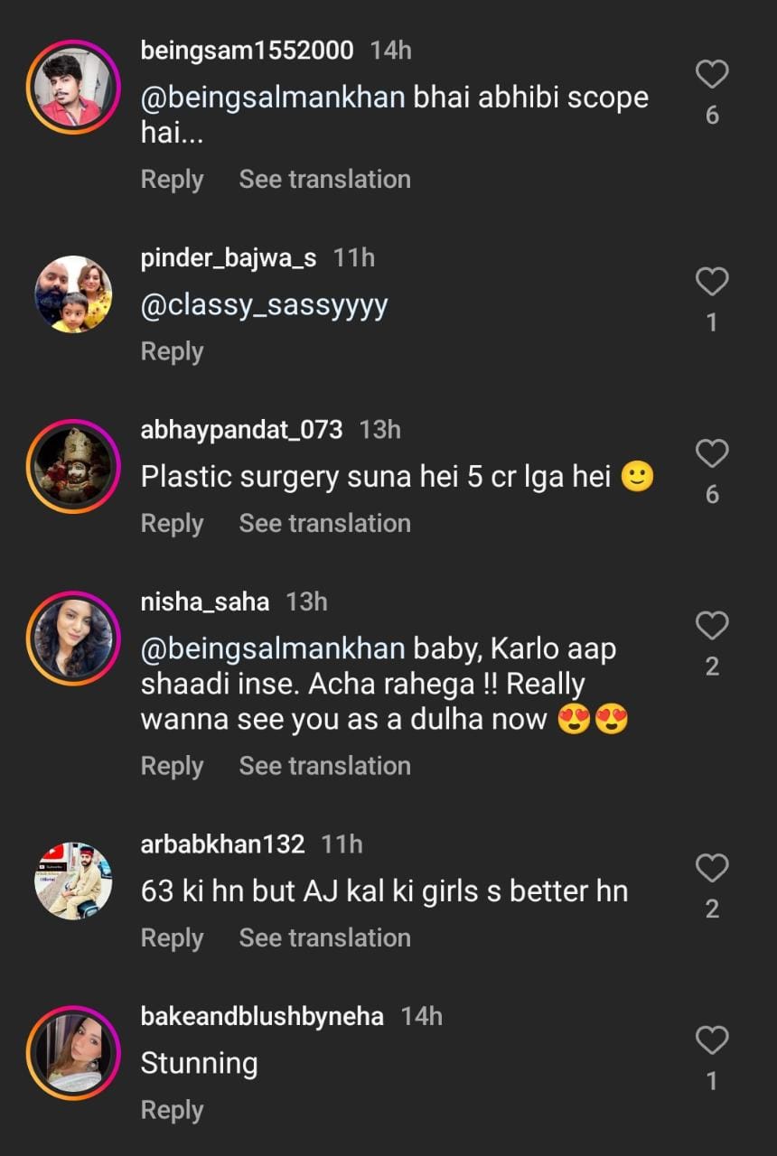Viewport: 777px width, 1156px height.
Task: Open beingsam1552000's profile picture
Action: (73, 88)
